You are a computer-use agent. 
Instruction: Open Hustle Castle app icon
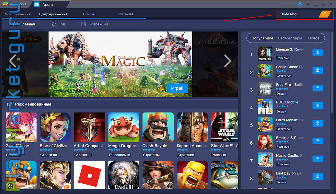click(265, 160)
